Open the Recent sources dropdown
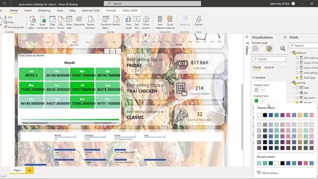 coord(90,22)
